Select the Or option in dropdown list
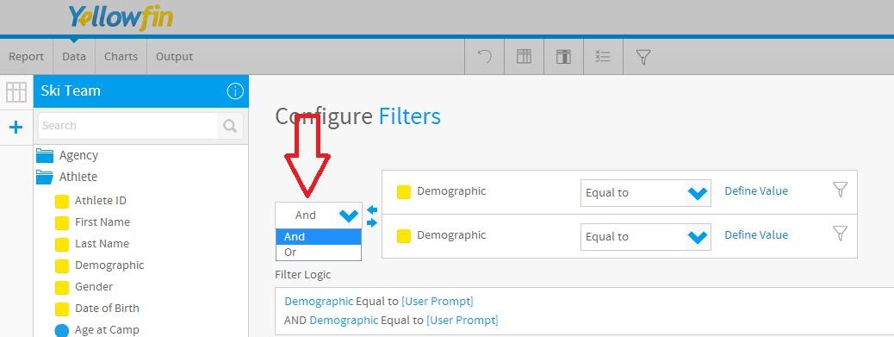 click(318, 252)
